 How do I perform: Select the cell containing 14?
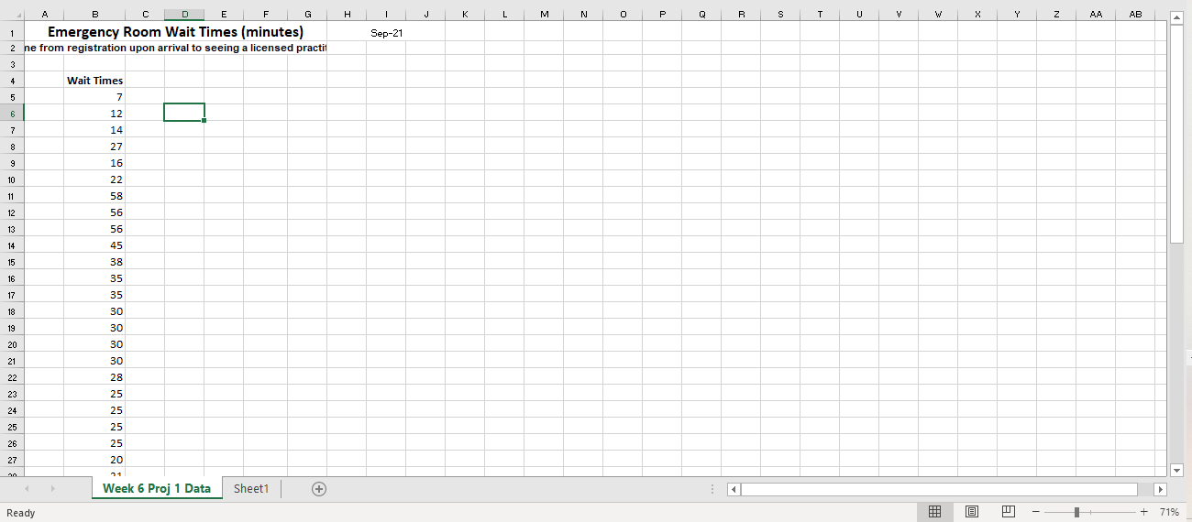(x=94, y=129)
